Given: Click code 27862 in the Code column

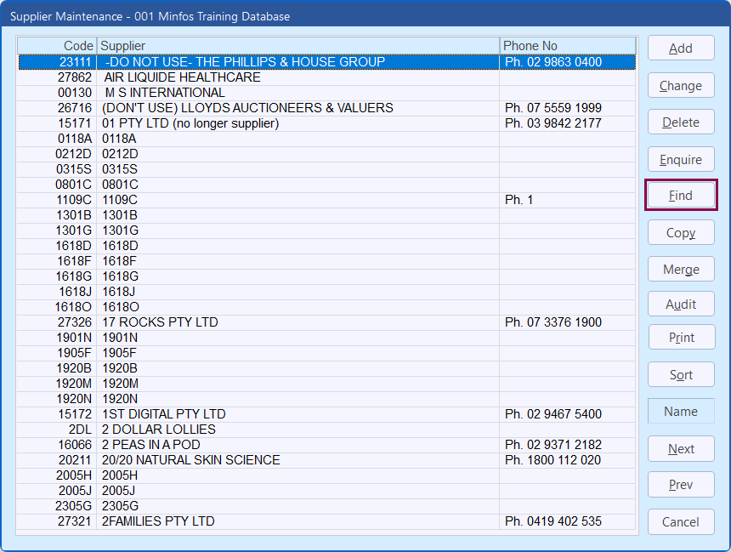Looking at the screenshot, I should [75, 77].
